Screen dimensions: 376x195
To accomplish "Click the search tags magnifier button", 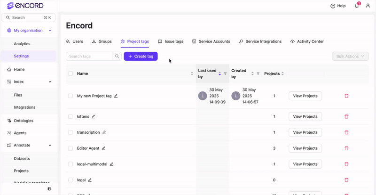I will [x=117, y=56].
